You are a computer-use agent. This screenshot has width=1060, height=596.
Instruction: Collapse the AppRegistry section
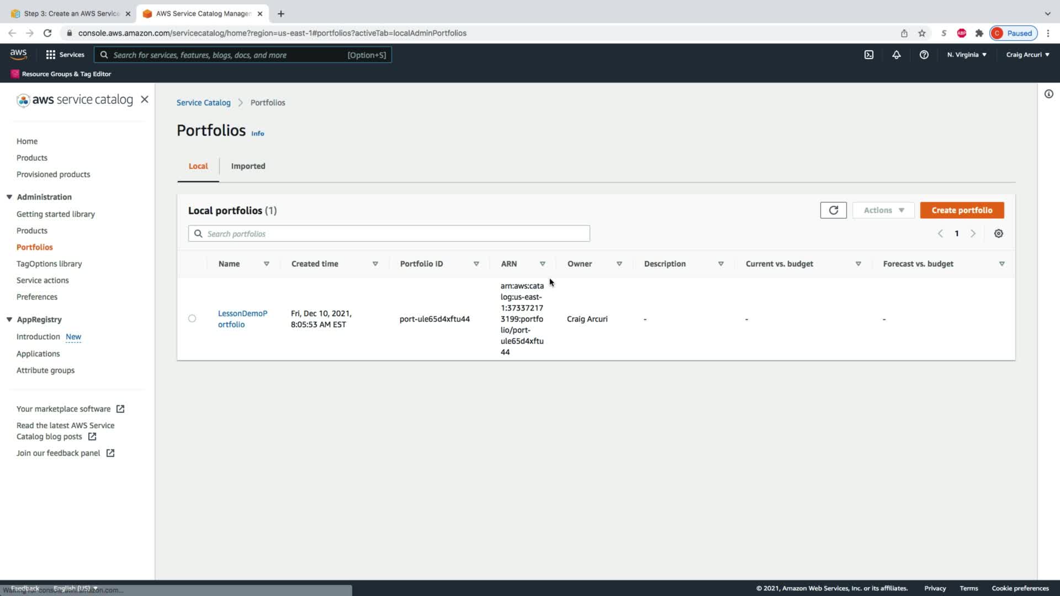tap(9, 320)
